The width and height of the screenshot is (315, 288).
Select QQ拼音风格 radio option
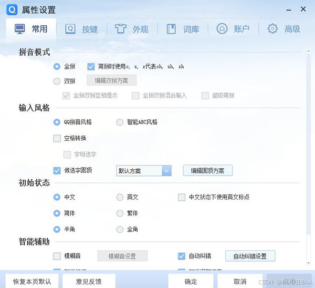[57, 122]
